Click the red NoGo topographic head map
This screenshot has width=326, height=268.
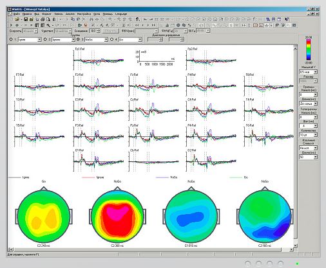click(x=117, y=217)
